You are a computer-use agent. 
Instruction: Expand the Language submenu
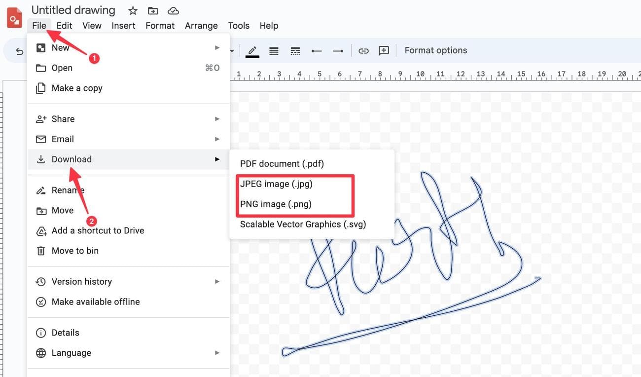pos(217,353)
